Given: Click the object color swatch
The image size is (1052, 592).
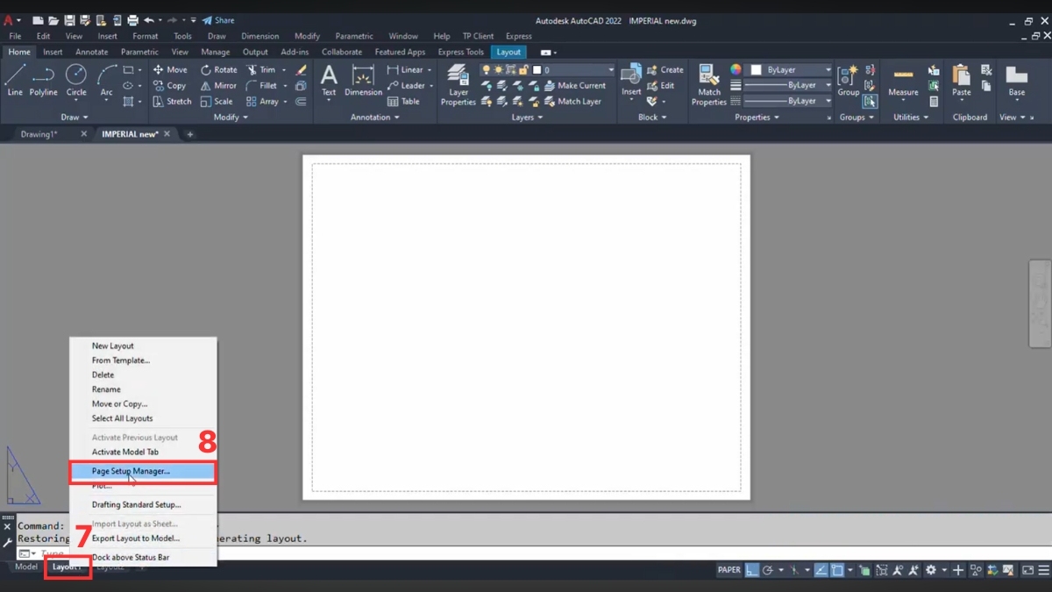Looking at the screenshot, I should [757, 69].
